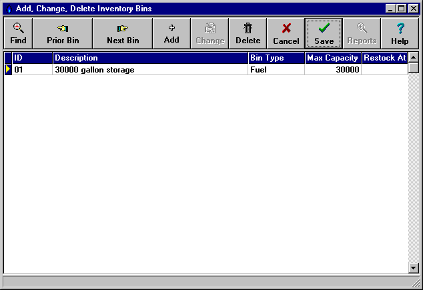Click the Fuel bin type cell
Image resolution: width=423 pixels, height=290 pixels.
pyautogui.click(x=276, y=69)
